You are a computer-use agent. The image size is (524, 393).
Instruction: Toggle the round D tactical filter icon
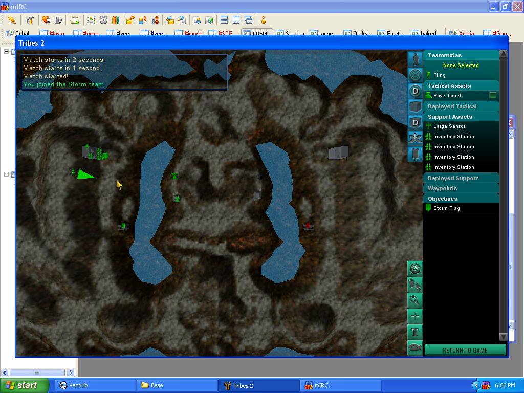pos(415,91)
